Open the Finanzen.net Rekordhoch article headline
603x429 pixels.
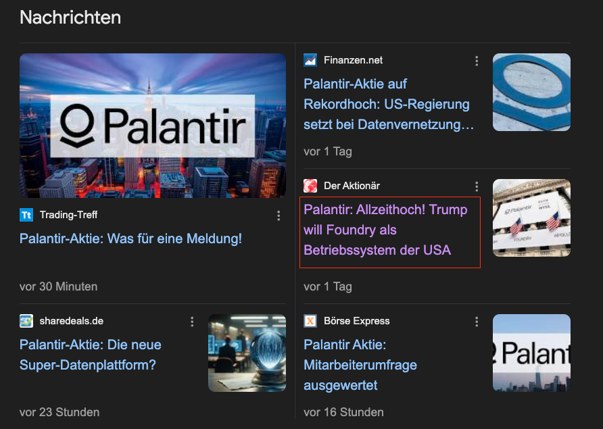[389, 104]
